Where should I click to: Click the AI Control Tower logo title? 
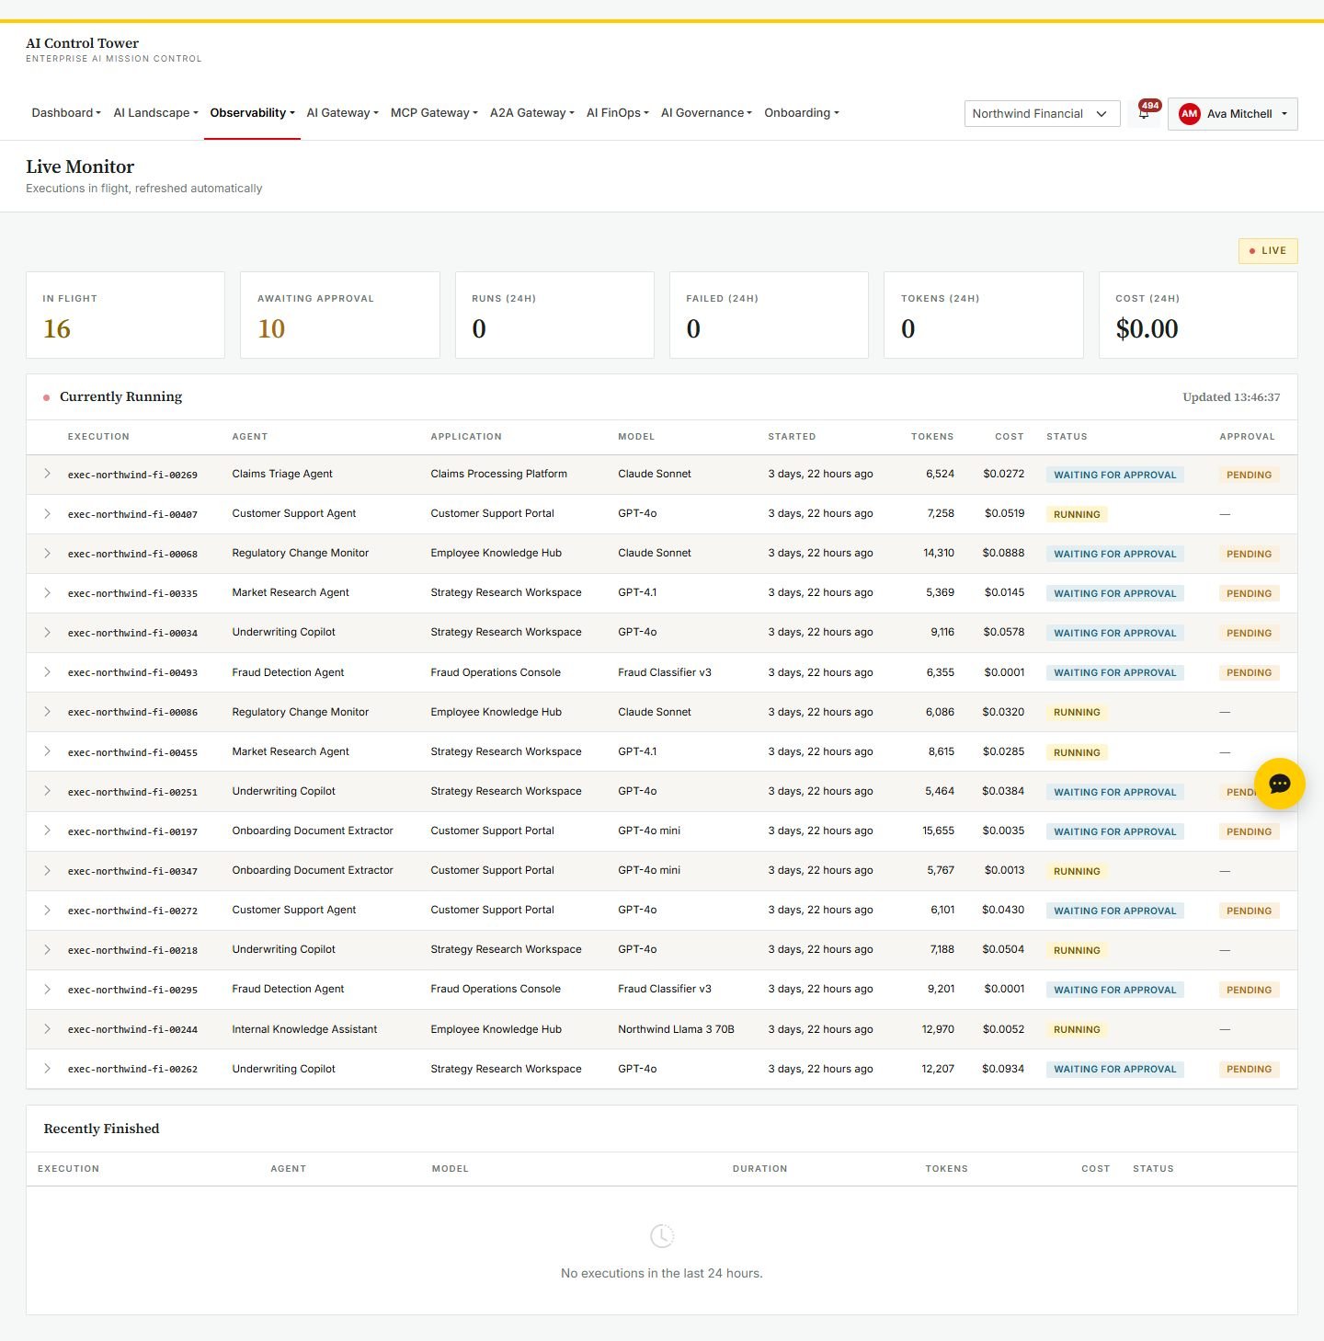pos(82,43)
